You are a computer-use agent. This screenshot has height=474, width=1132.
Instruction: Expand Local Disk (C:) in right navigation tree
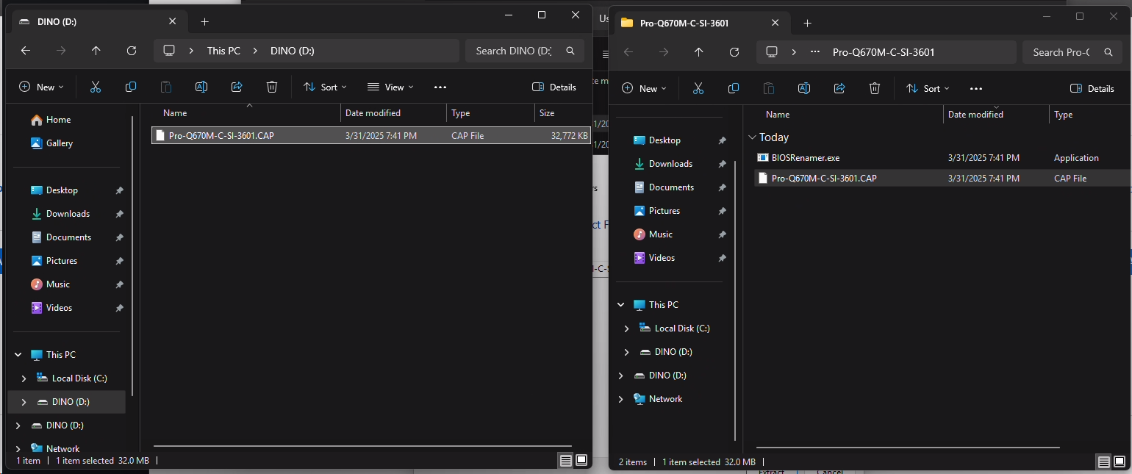626,328
